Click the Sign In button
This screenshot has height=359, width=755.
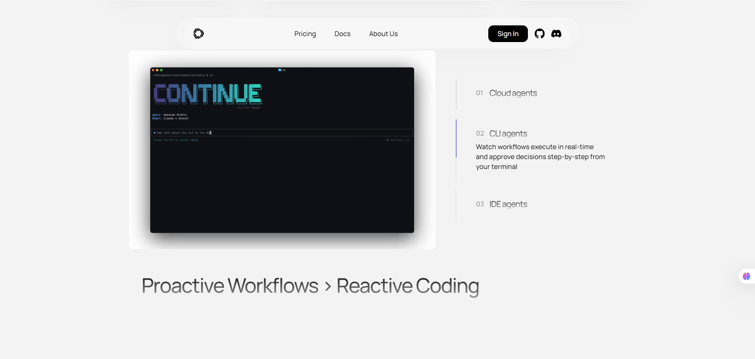508,34
